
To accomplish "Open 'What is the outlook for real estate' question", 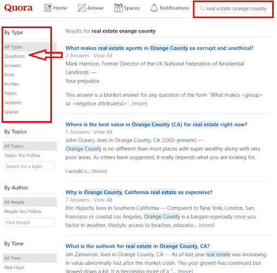I will (x=137, y=246).
